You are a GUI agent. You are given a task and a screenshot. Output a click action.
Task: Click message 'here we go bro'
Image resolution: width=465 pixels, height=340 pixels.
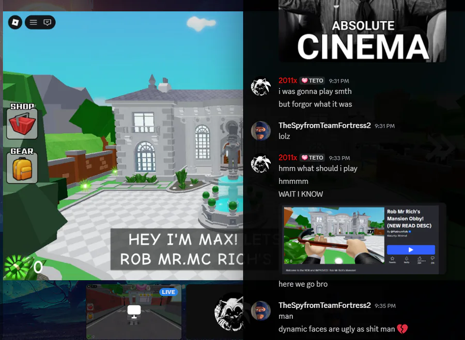[303, 284]
